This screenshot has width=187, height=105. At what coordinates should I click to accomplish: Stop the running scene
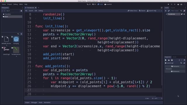point(175,4)
